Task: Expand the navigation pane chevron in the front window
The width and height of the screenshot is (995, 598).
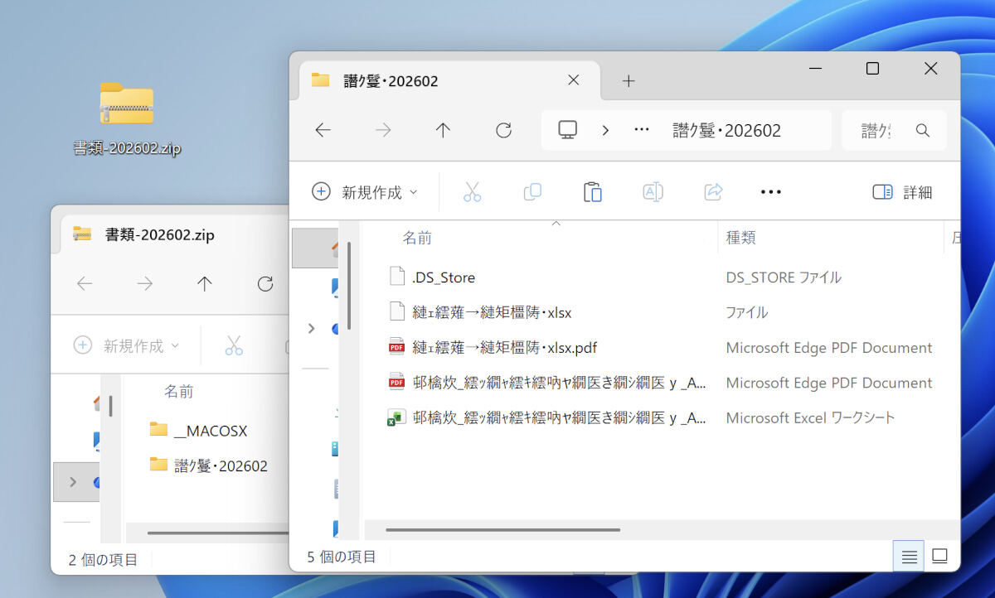Action: 312,328
